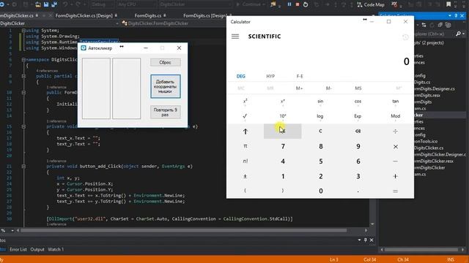Click the sin function key in Calculator
Image resolution: width=469 pixels, height=263 pixels.
(x=320, y=102)
